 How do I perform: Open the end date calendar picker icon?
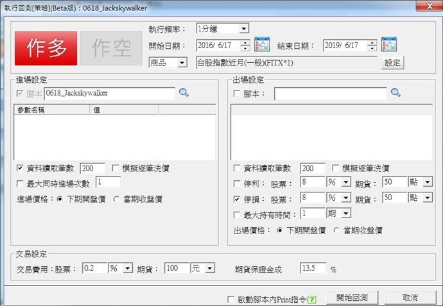pyautogui.click(x=388, y=45)
